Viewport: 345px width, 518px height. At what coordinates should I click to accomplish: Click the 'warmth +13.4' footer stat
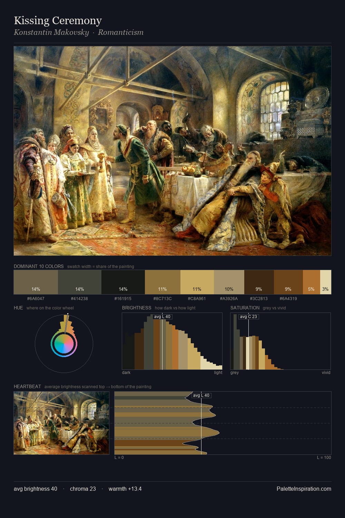[x=125, y=489]
